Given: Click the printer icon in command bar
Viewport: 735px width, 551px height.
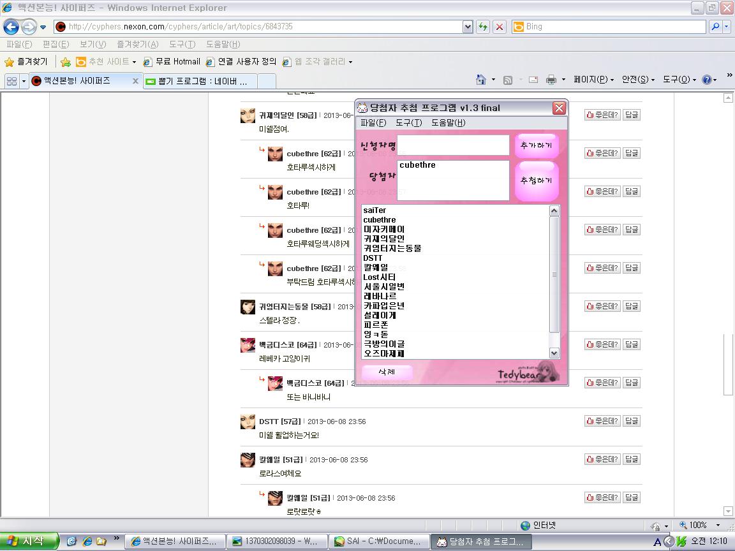Looking at the screenshot, I should pos(551,80).
